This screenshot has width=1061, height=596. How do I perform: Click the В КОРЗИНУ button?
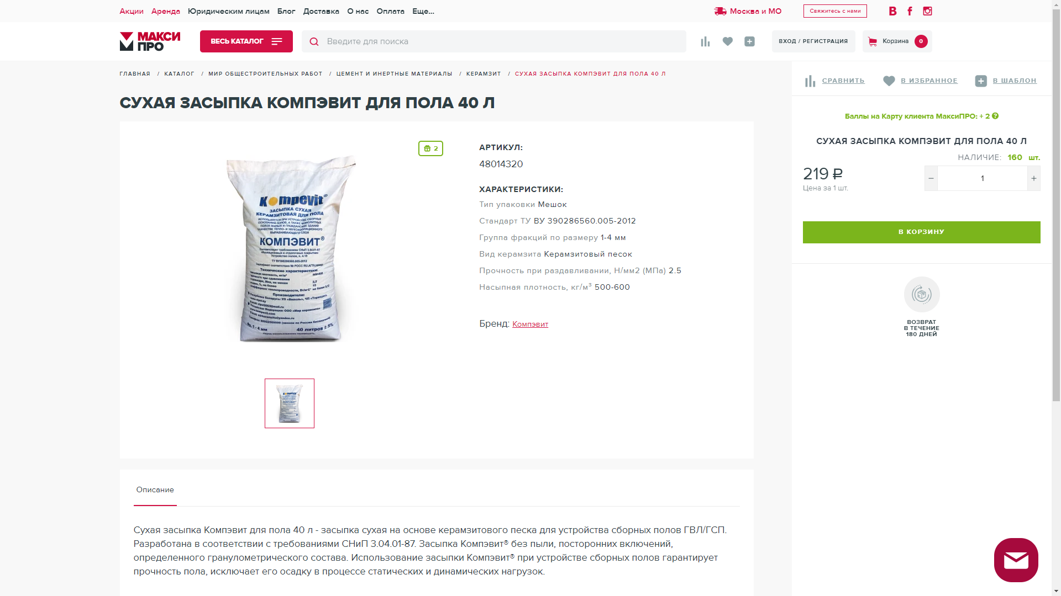pyautogui.click(x=922, y=232)
